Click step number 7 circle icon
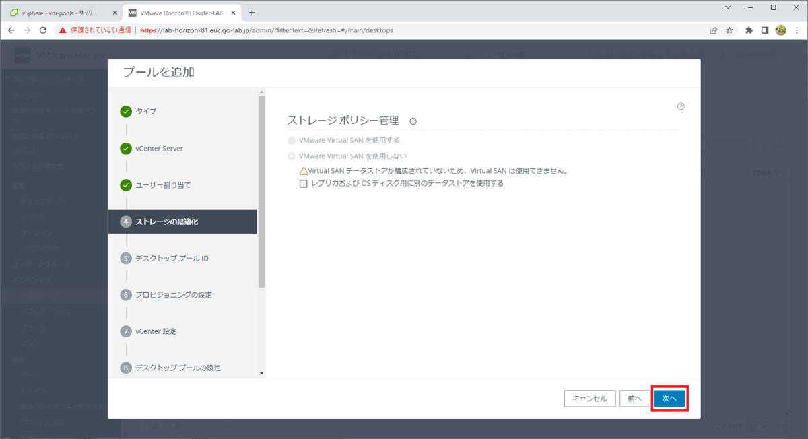The image size is (808, 439). click(126, 331)
